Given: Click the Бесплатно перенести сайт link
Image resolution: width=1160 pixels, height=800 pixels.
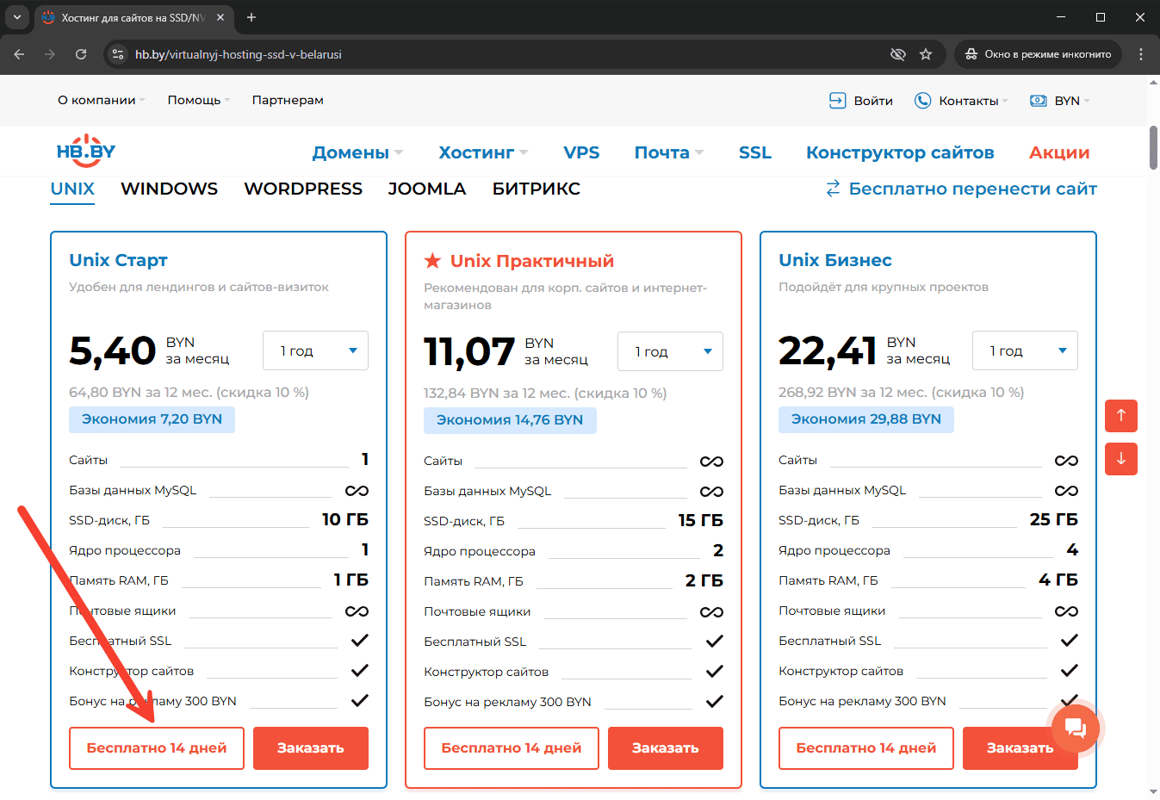Looking at the screenshot, I should [x=961, y=189].
